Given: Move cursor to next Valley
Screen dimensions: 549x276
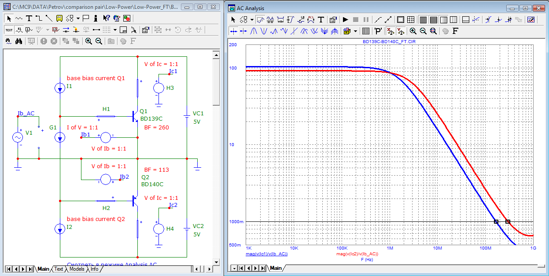Looking at the screenshot, I should (x=264, y=31).
